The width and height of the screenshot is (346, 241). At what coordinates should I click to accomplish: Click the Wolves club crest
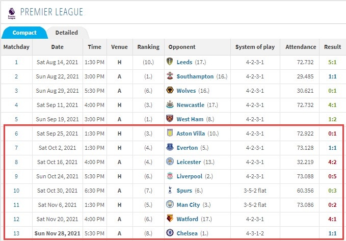pos(170,90)
